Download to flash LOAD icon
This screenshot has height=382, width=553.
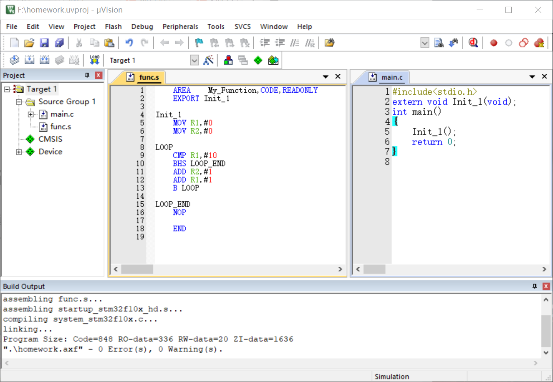(94, 60)
